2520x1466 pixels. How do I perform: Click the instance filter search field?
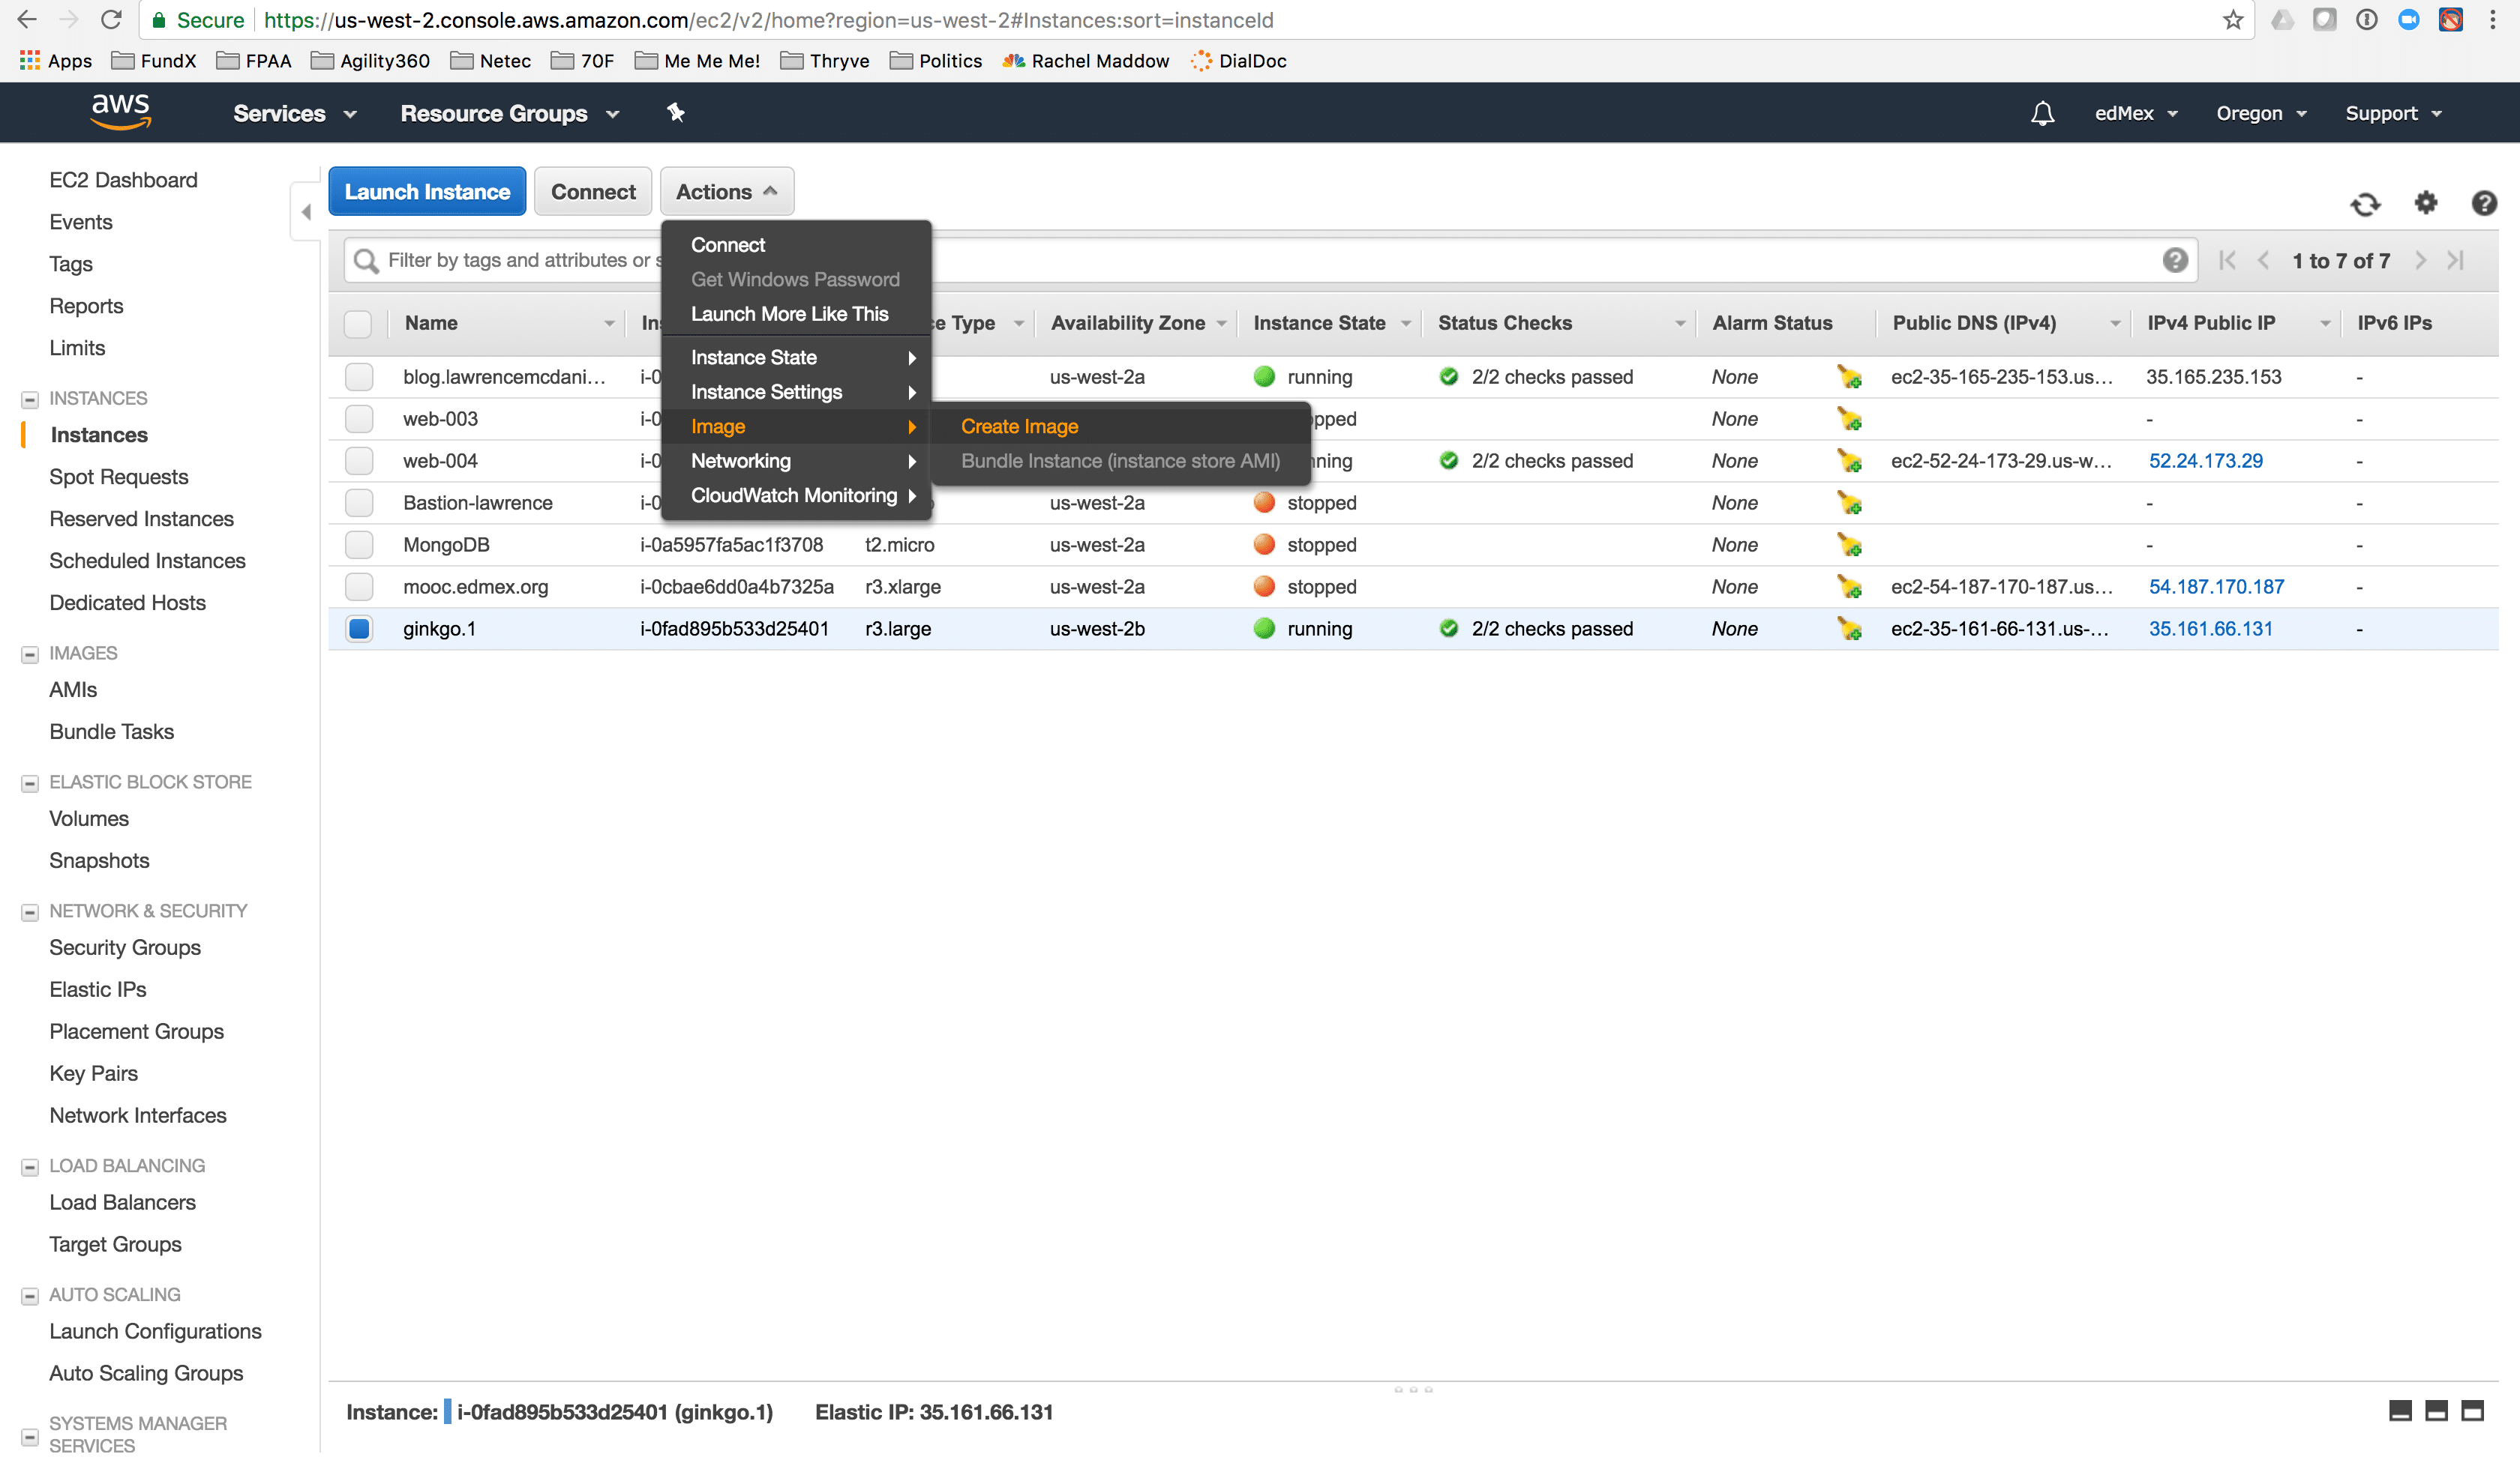[1270, 261]
